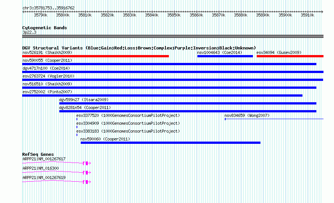334x203 pixels.
Task: Select the nsv516510 (Shaikh2009) label
Action: coord(47,84)
